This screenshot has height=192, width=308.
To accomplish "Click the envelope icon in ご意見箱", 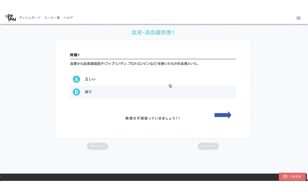I will point(285,177).
